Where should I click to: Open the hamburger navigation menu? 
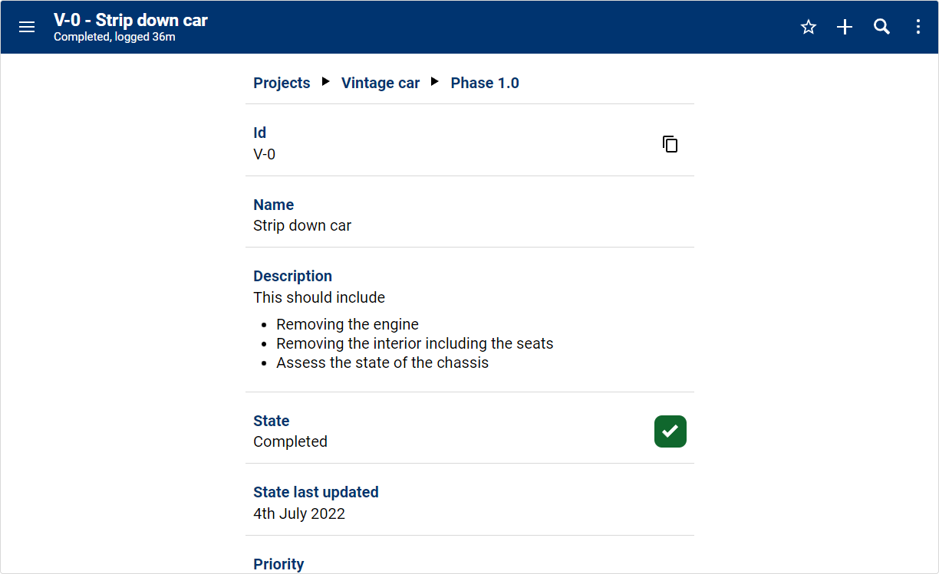tap(27, 28)
